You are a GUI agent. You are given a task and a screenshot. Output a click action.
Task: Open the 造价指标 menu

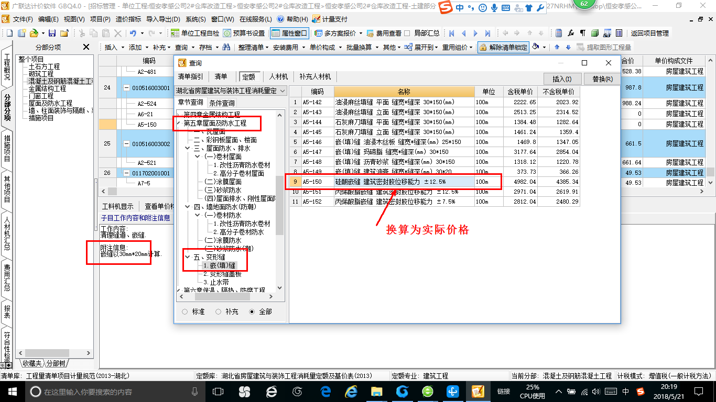[x=128, y=19]
